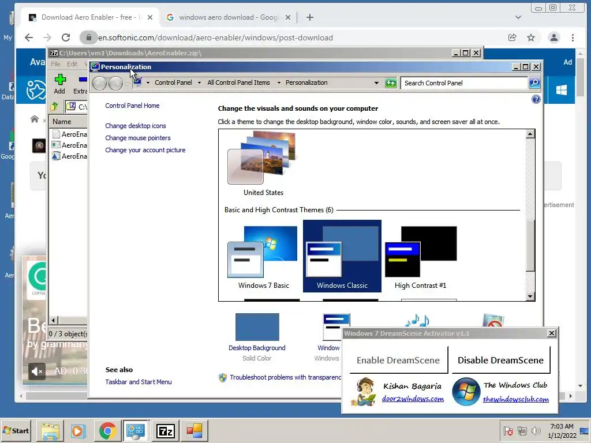This screenshot has width=591, height=443.
Task: Switch to Download Aero Enabler tab
Action: pyautogui.click(x=91, y=17)
